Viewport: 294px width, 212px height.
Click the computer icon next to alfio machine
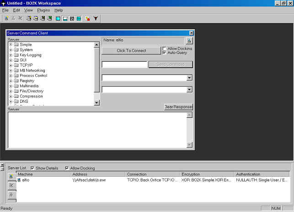pos(19,180)
